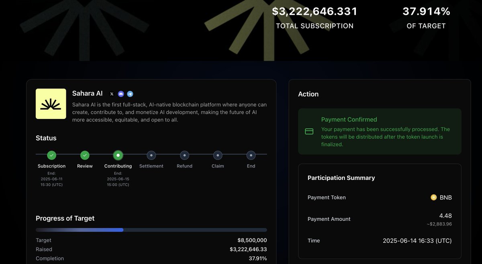The height and width of the screenshot is (264, 482).
Task: Open Sahara AI's Telegram link
Action: pos(130,94)
